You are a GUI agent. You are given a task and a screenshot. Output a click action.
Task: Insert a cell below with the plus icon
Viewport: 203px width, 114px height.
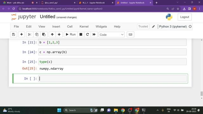pyautogui.click(x=22, y=35)
